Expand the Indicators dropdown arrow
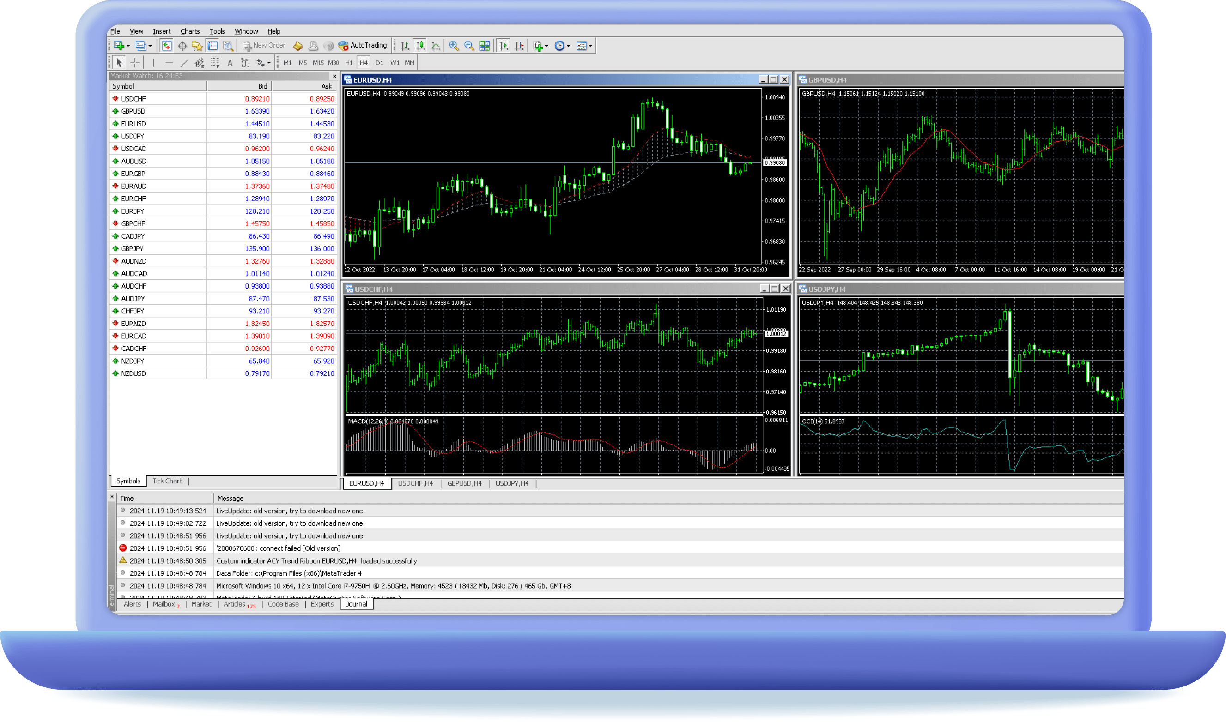 coord(546,46)
